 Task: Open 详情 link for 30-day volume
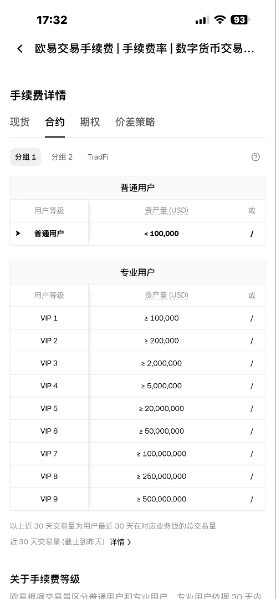116,542
